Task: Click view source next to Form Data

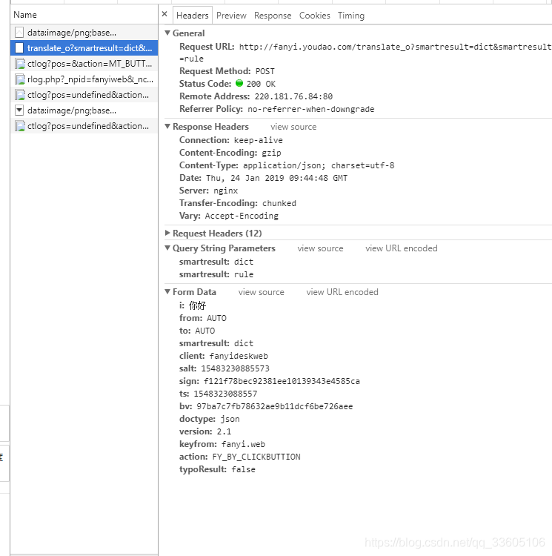Action: point(261,292)
